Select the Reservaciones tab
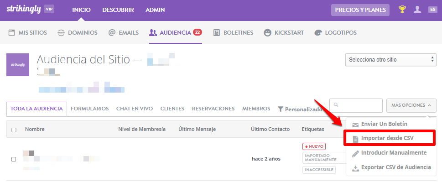The height and width of the screenshot is (182, 442). pos(213,109)
